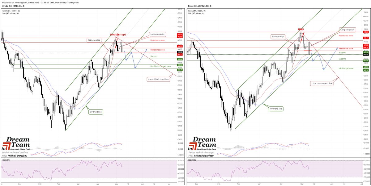Click 'Mikhail Dorofeev' name under Crude Oil chart
Screen dimensions: 371x186
point(17,156)
